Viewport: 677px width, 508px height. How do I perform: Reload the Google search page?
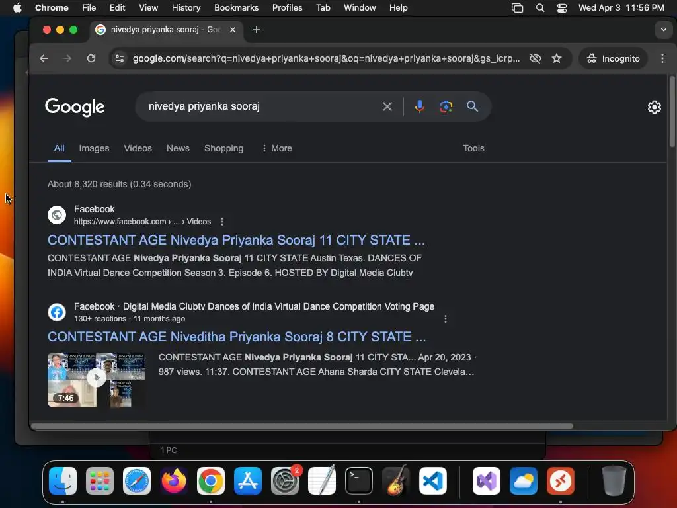click(x=91, y=58)
